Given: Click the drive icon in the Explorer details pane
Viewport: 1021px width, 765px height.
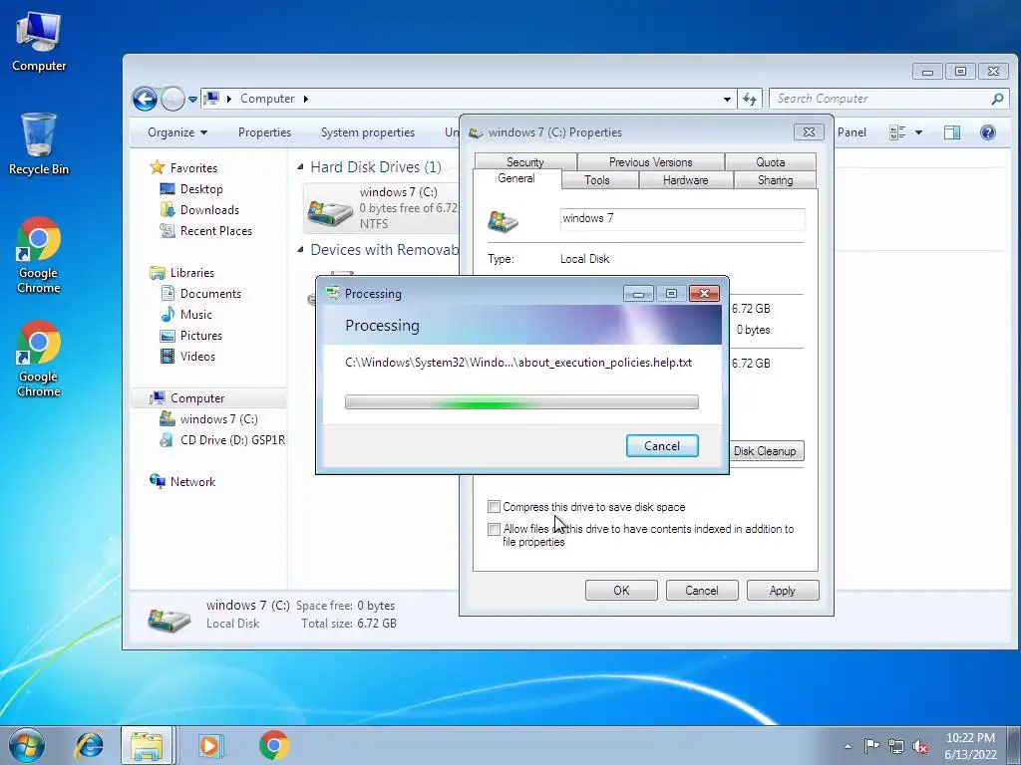Looking at the screenshot, I should (170, 618).
